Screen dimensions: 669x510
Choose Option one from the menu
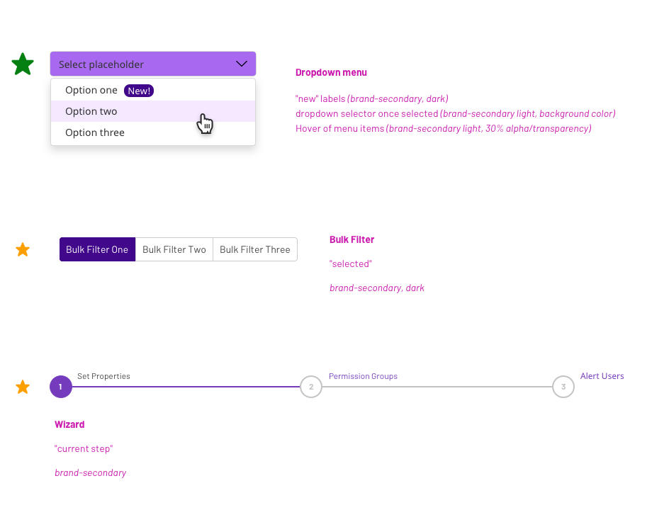(153, 91)
